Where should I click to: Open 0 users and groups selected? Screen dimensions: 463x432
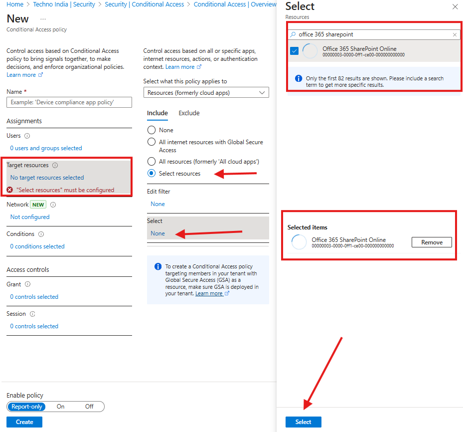[x=46, y=148]
